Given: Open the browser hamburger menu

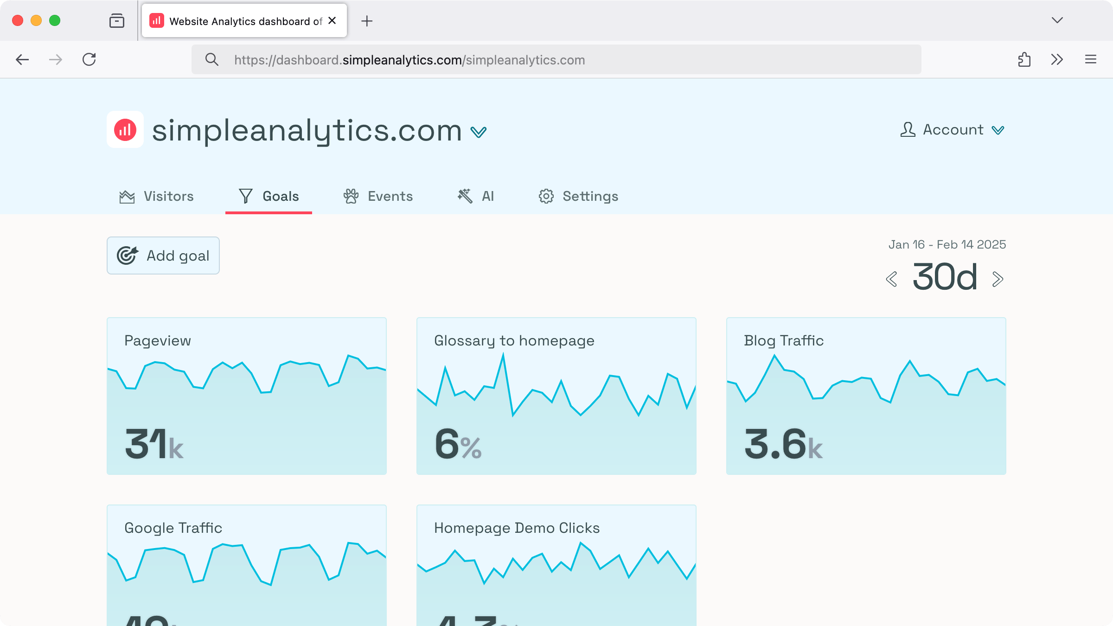Looking at the screenshot, I should [1091, 59].
